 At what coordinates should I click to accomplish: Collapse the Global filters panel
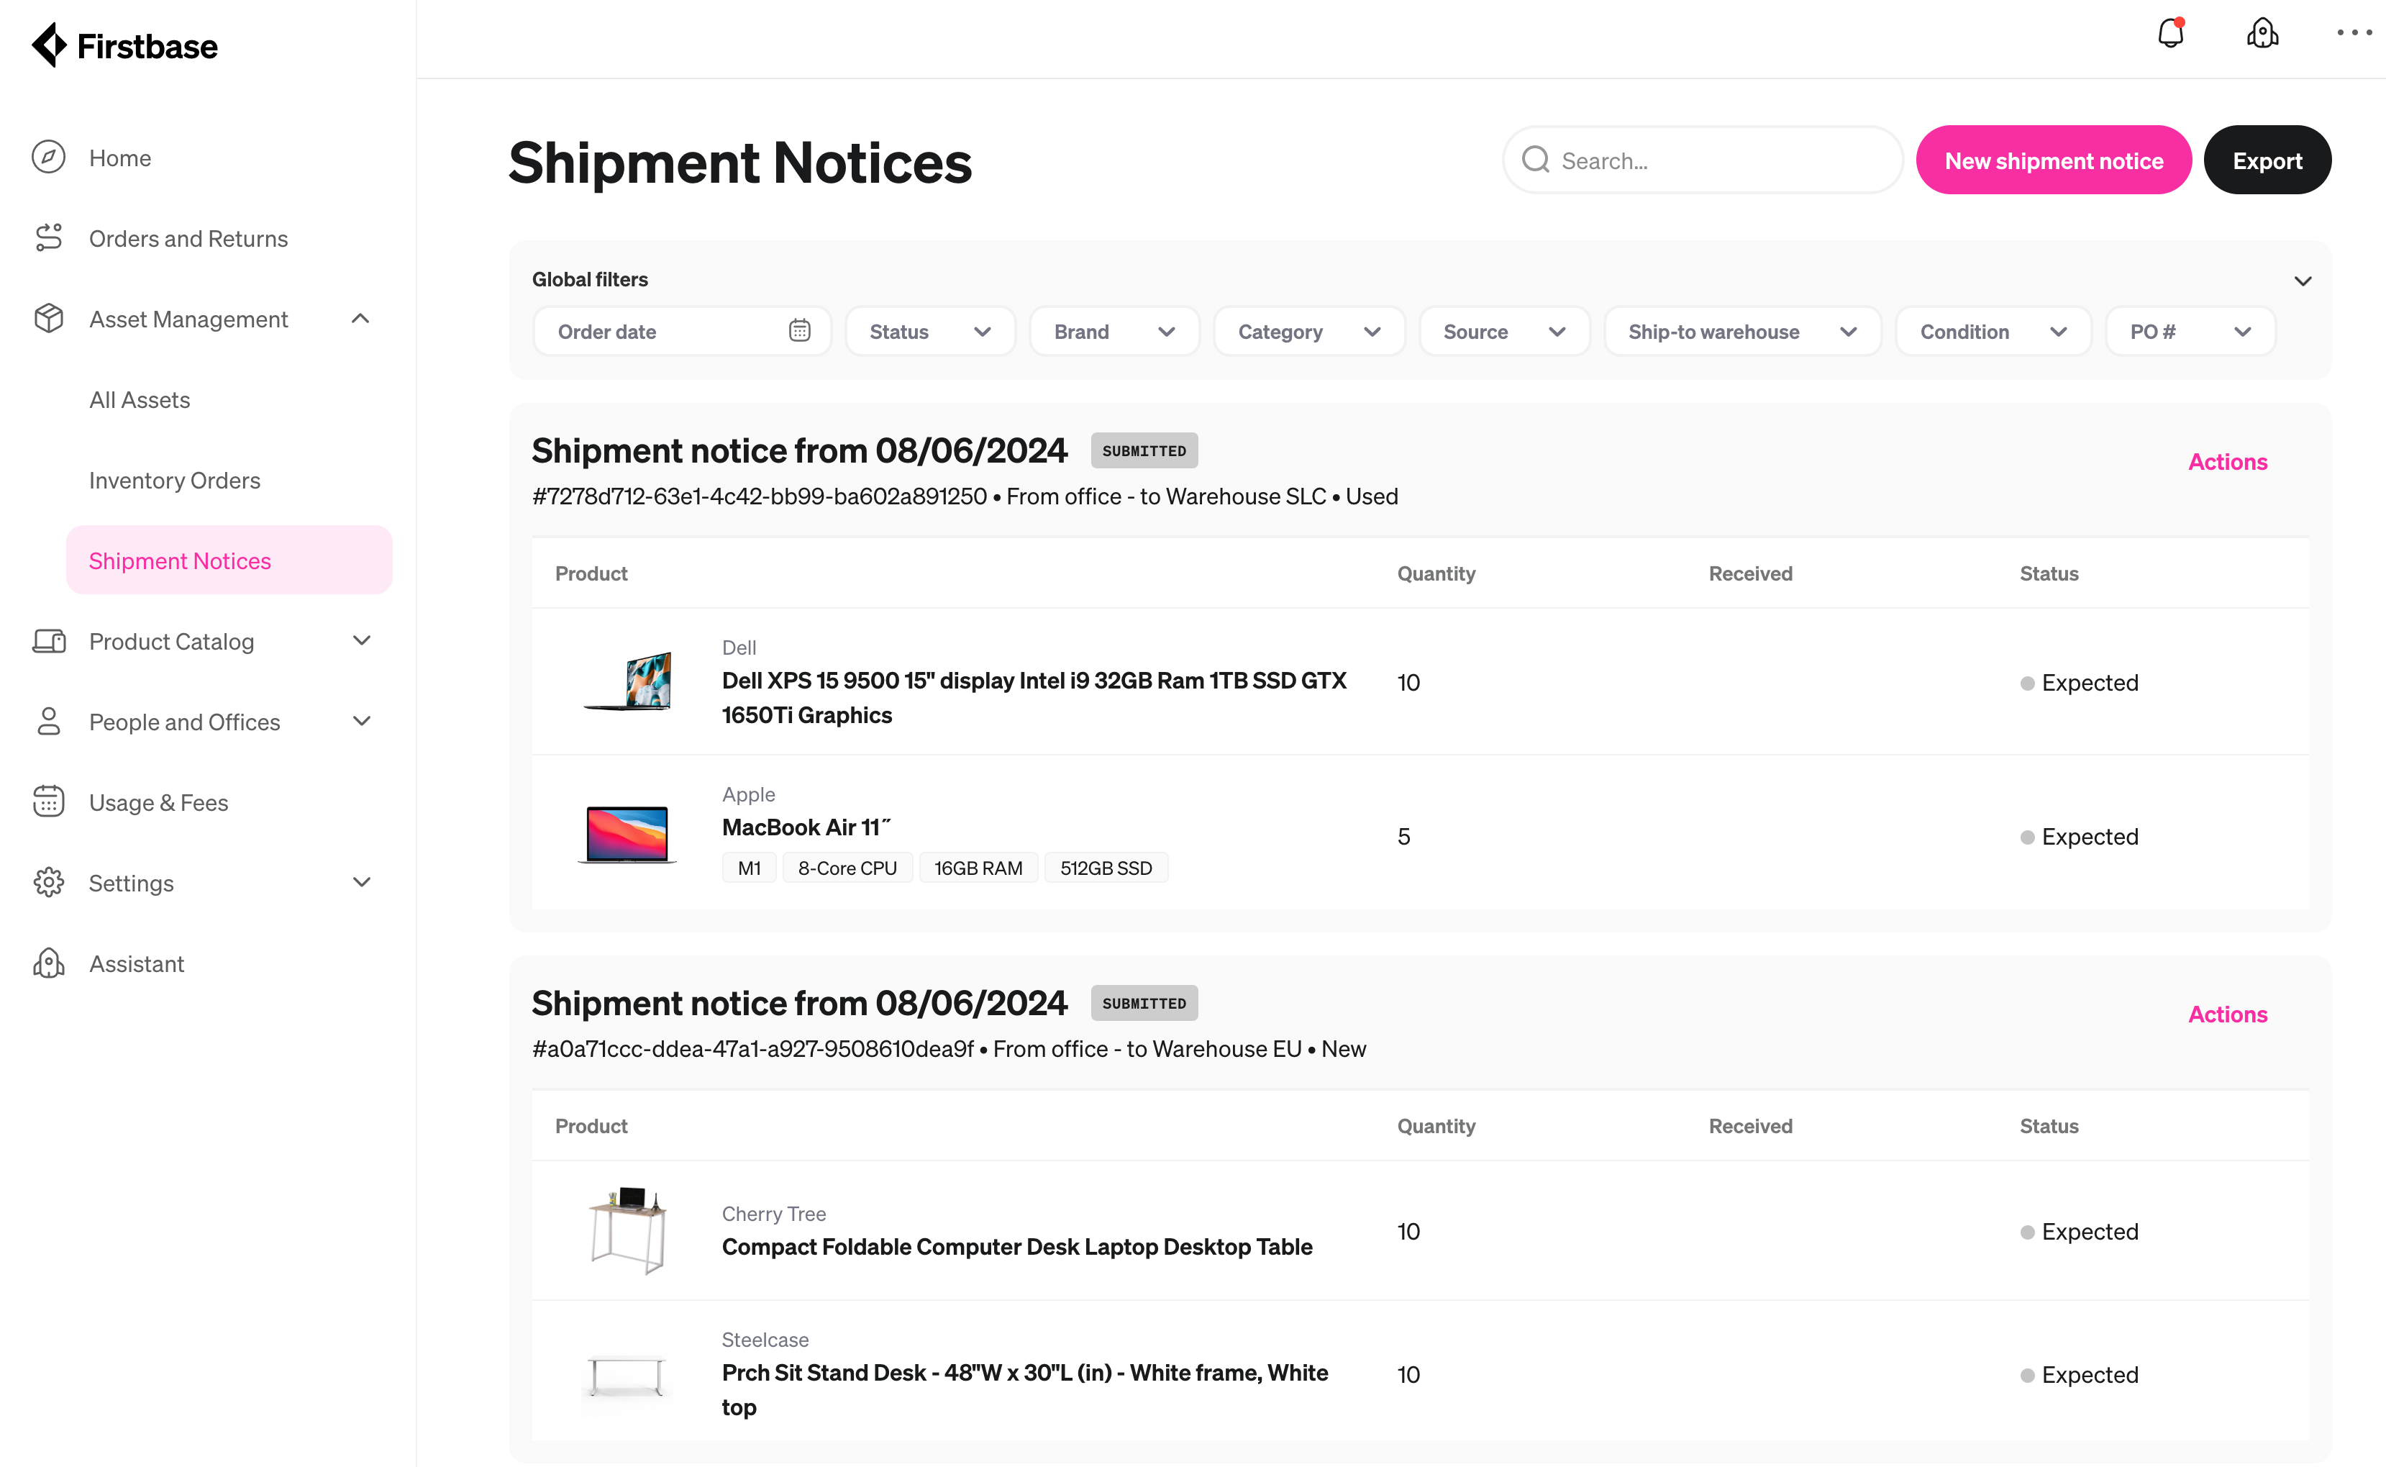pos(2303,281)
